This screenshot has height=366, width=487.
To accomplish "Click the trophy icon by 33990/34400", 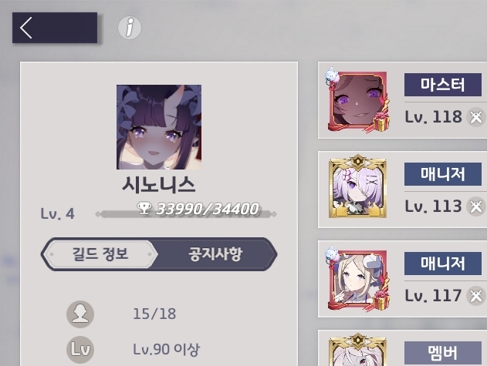I will [144, 208].
